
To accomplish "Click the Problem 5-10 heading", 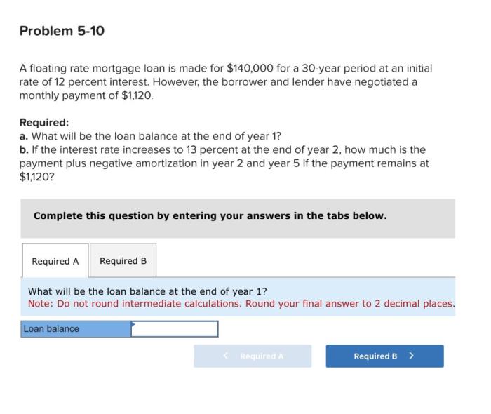I will click(x=62, y=31).
